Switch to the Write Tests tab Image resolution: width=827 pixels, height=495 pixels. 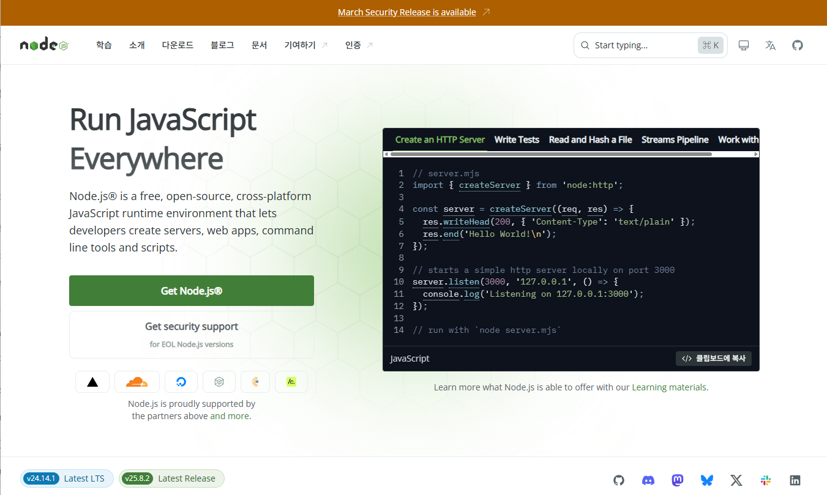(x=516, y=140)
